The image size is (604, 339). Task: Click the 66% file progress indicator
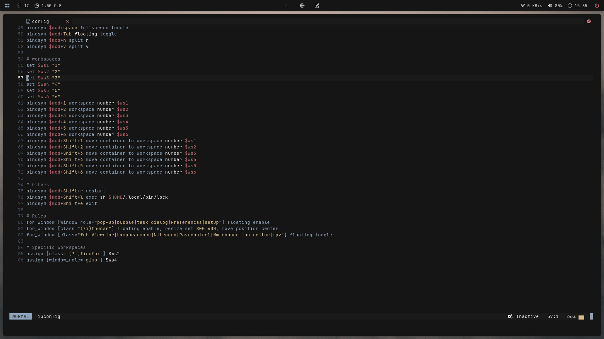(x=571, y=316)
